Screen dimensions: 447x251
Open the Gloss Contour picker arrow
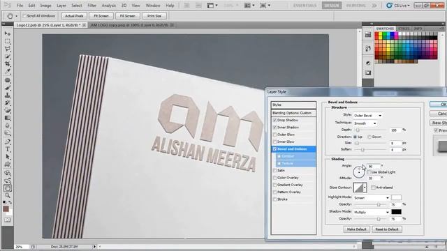[365, 188]
